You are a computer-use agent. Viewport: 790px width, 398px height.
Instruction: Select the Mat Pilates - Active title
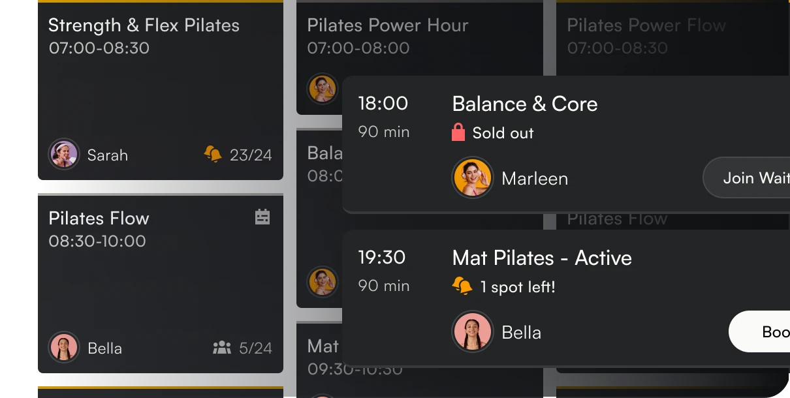(541, 258)
